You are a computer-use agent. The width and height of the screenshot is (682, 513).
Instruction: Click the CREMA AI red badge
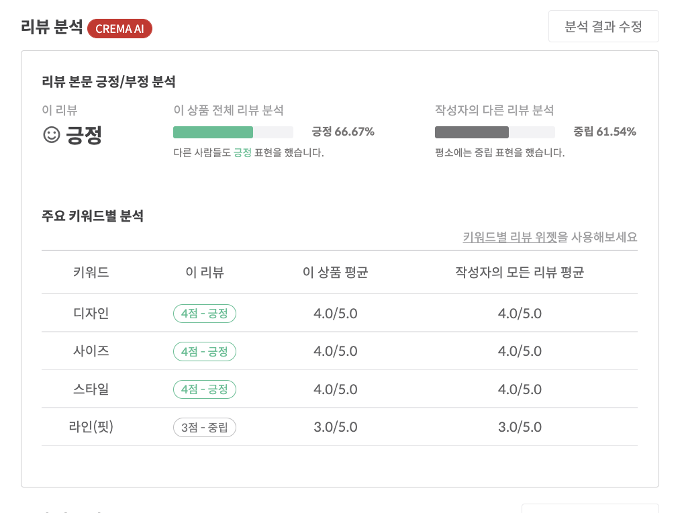tap(119, 29)
